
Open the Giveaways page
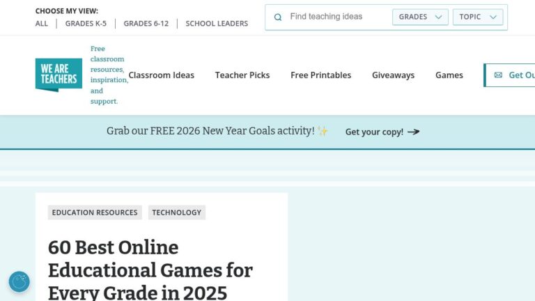pyautogui.click(x=393, y=75)
